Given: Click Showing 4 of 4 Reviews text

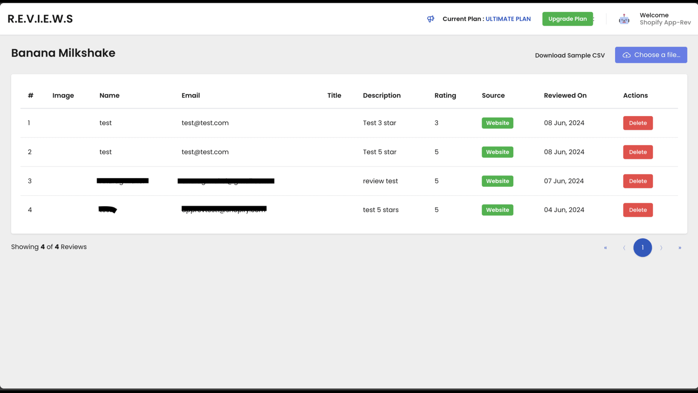Looking at the screenshot, I should point(49,247).
